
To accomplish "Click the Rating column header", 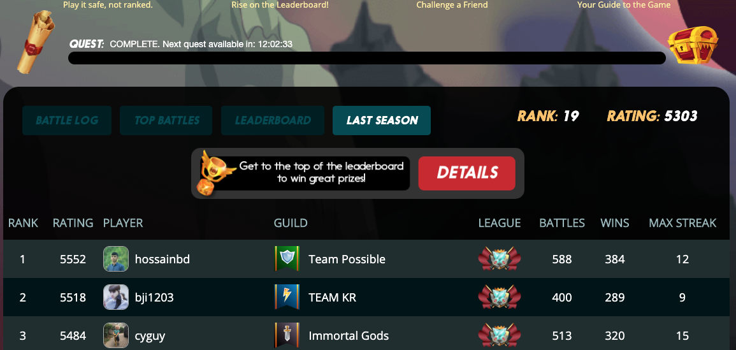I will [x=73, y=222].
